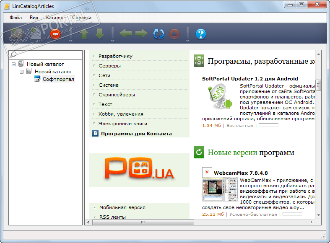Click the vertical scrollbar down arrow

(x=319, y=215)
